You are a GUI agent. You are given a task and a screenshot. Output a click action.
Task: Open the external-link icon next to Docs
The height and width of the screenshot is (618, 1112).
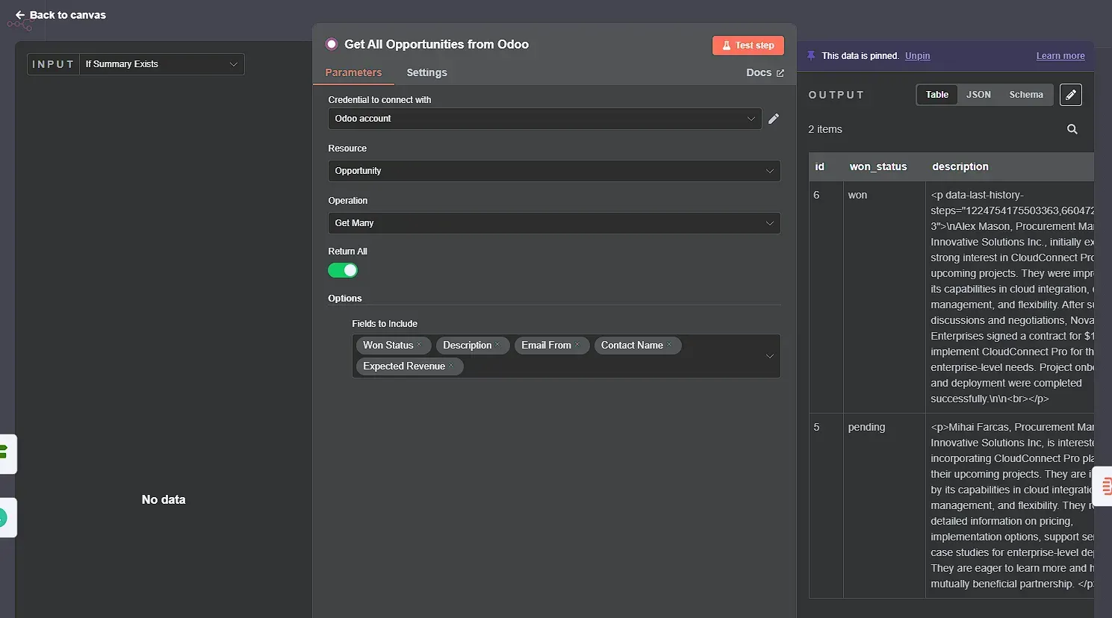(779, 72)
